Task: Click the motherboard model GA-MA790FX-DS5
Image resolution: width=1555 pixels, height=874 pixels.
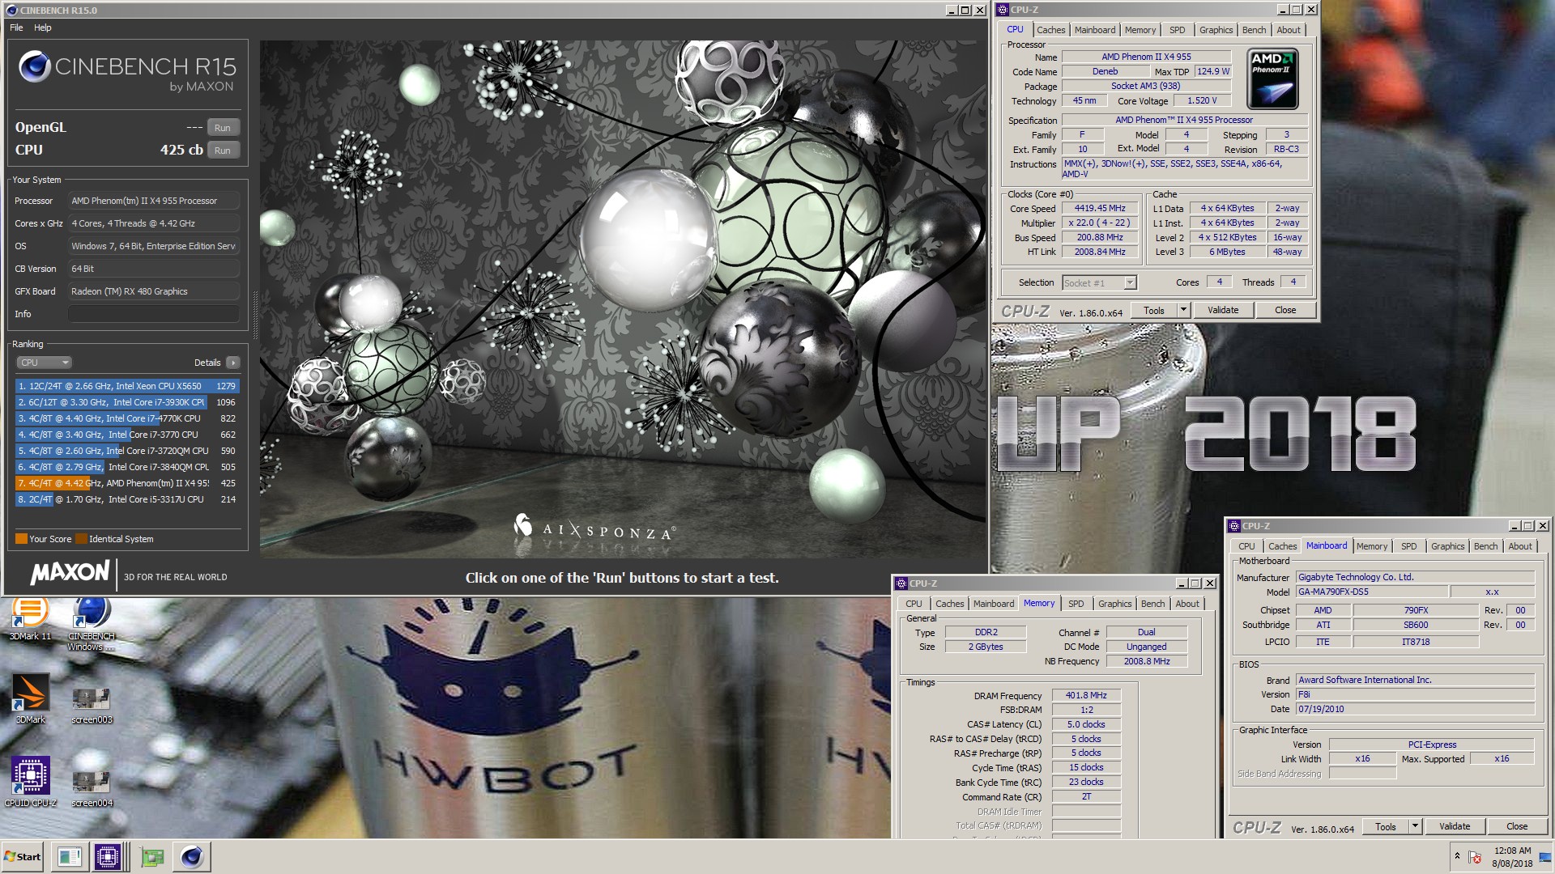Action: [1372, 592]
